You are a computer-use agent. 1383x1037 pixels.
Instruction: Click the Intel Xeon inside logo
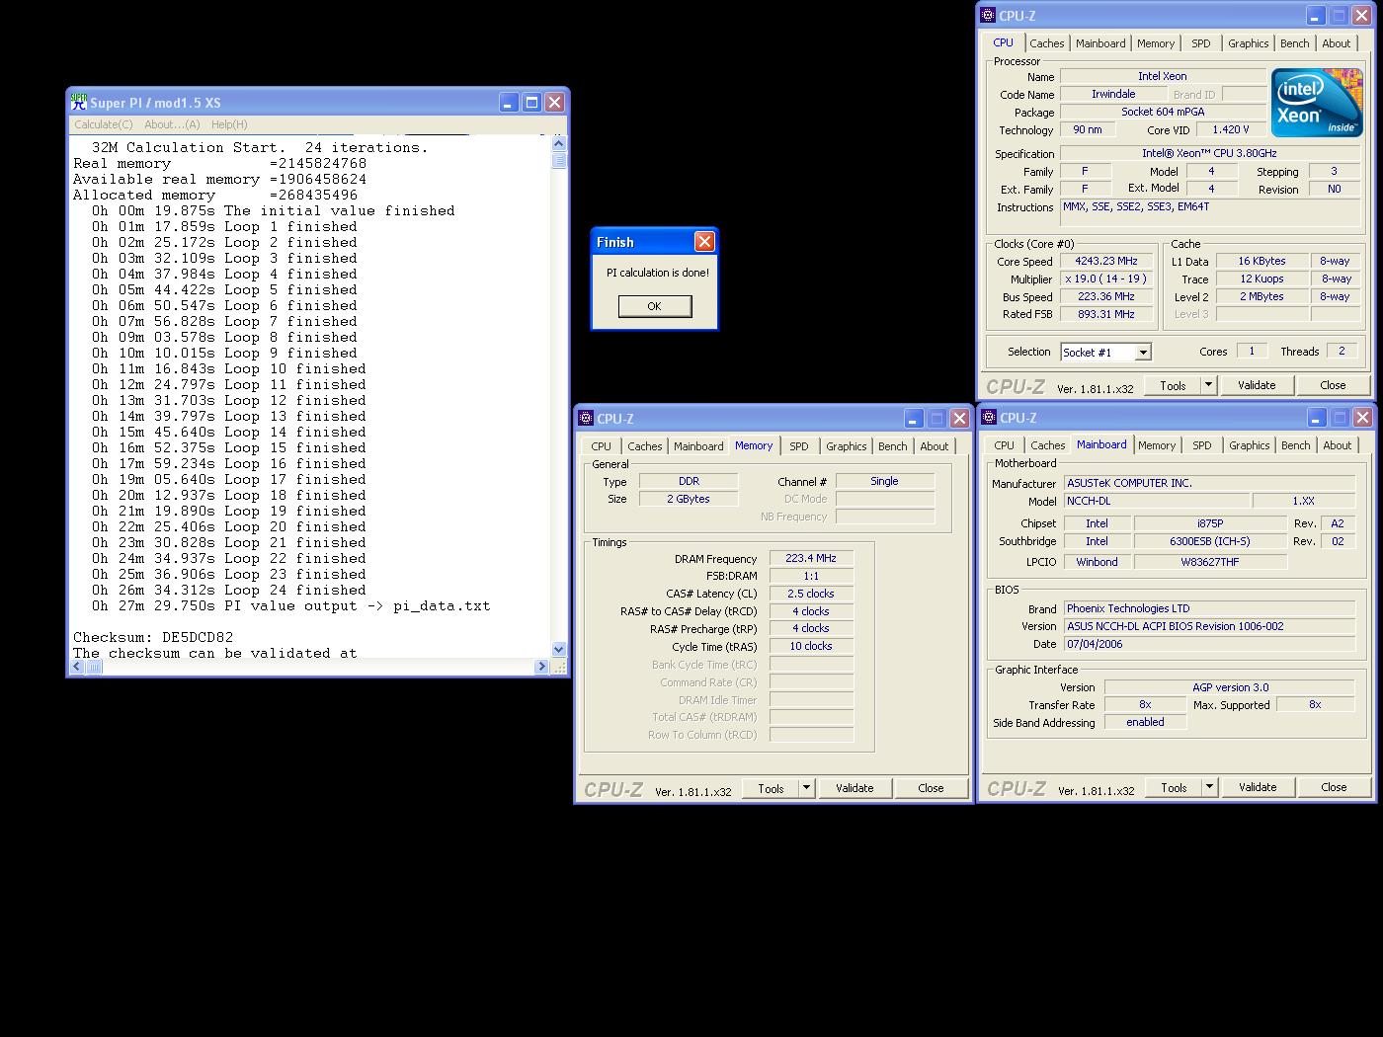coord(1317,103)
